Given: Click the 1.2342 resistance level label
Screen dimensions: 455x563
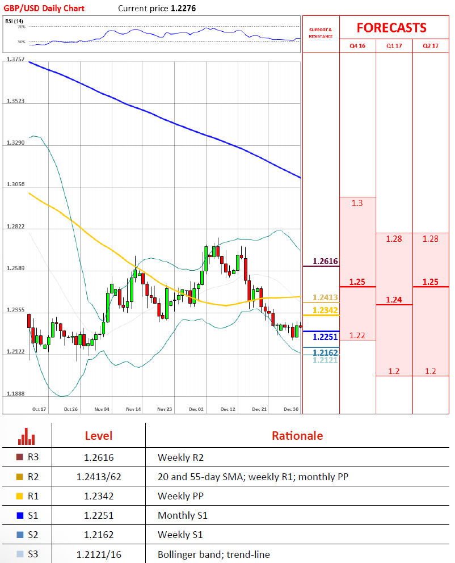Looking at the screenshot, I should [325, 310].
